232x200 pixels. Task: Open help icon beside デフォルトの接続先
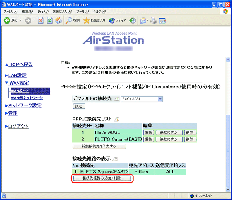(117, 99)
